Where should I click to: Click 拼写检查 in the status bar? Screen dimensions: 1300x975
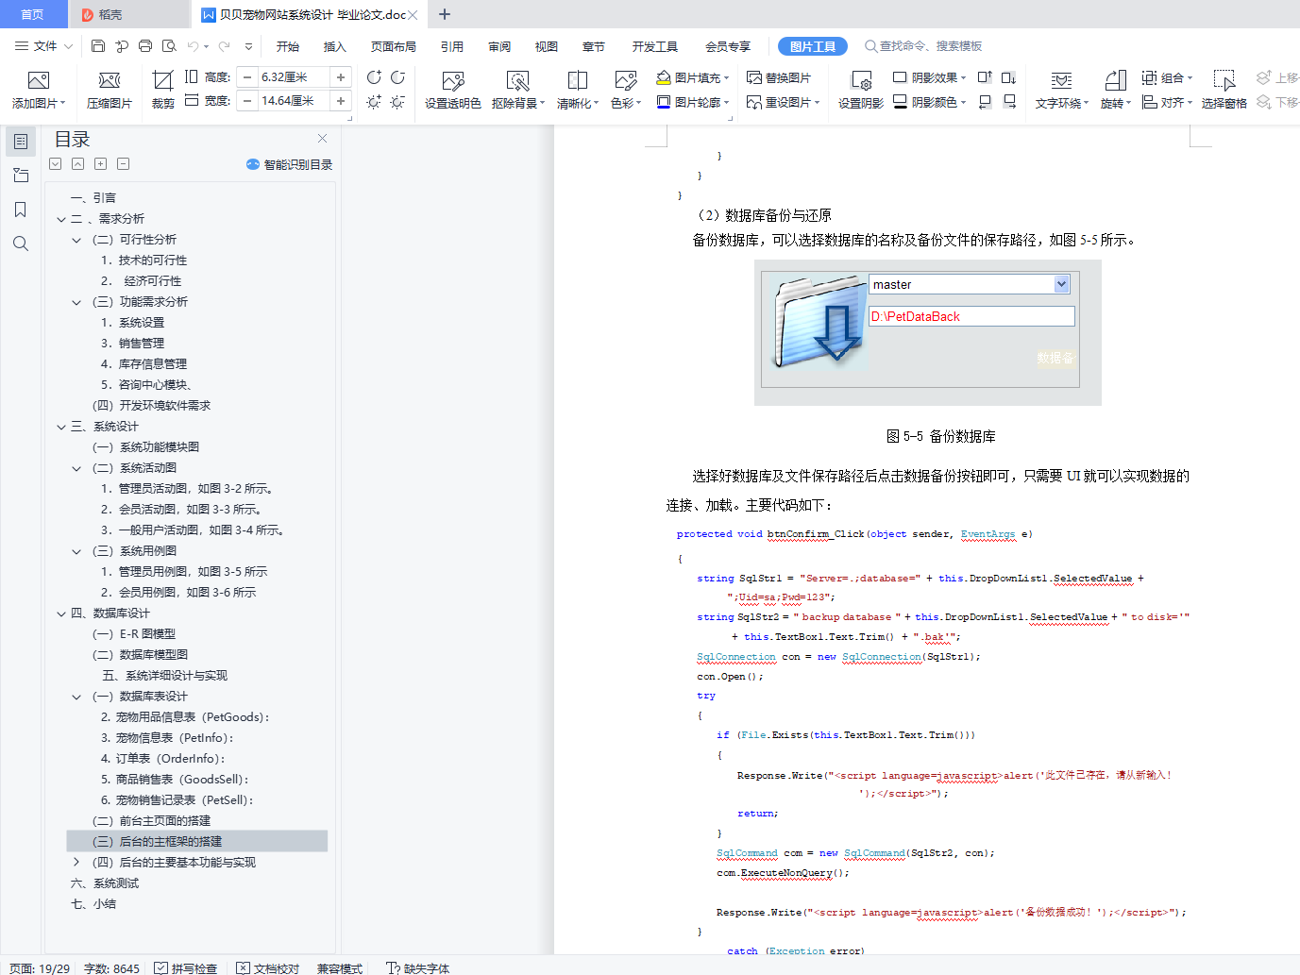(x=186, y=968)
